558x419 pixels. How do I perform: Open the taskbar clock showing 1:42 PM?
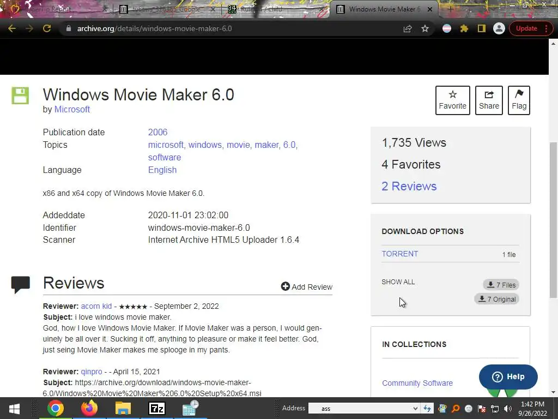coord(533,409)
